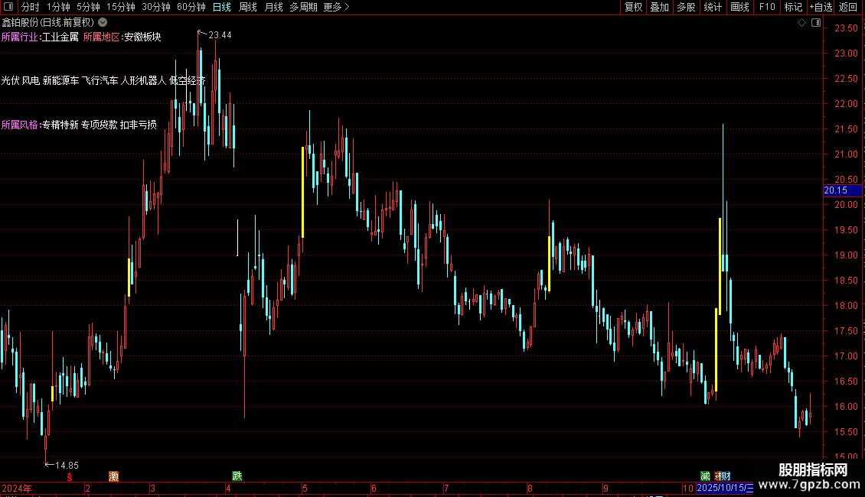Click the 工业金属 industry link

coord(60,37)
